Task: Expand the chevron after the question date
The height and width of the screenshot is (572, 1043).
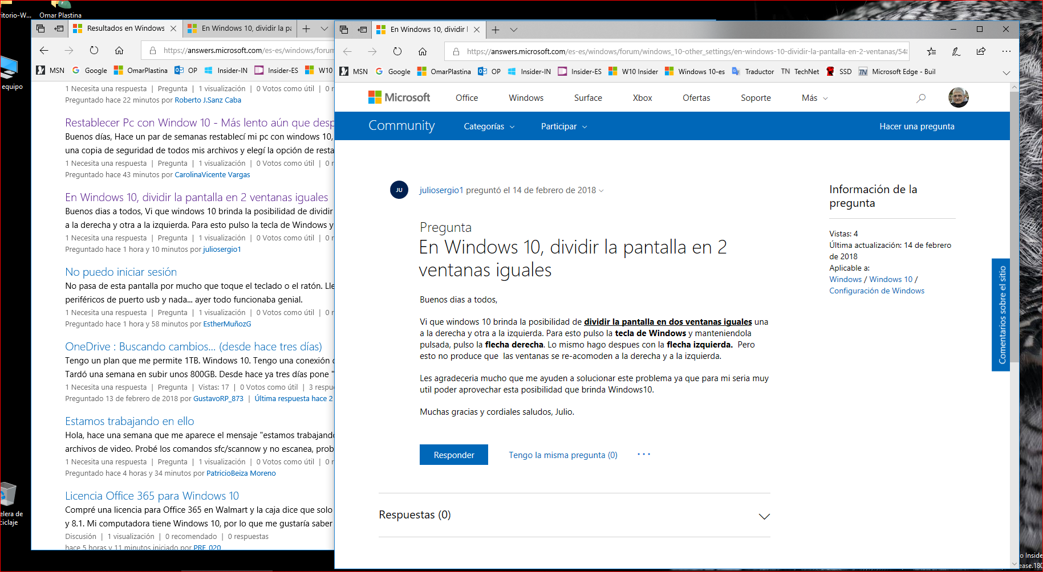Action: (601, 191)
